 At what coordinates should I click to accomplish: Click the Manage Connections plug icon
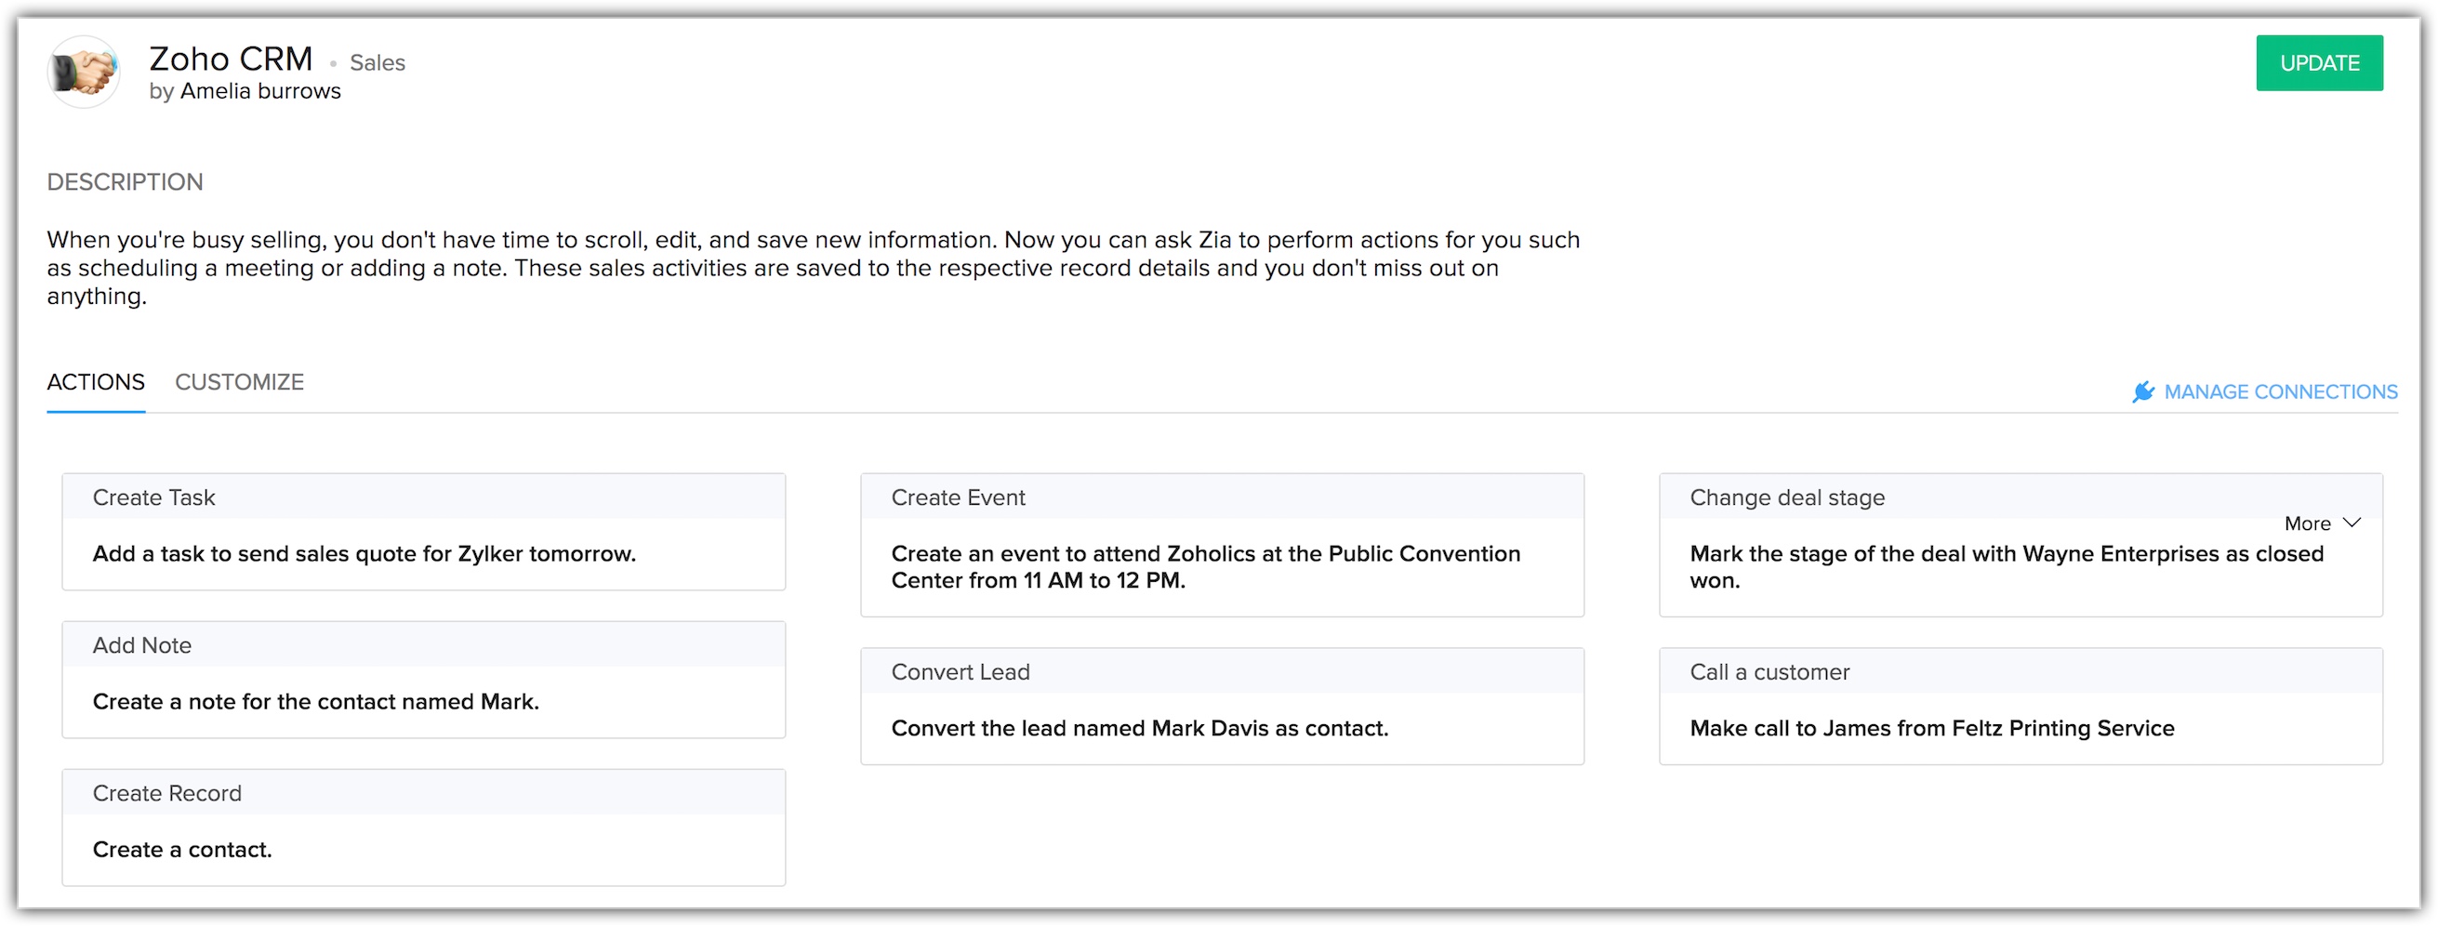coord(2142,391)
